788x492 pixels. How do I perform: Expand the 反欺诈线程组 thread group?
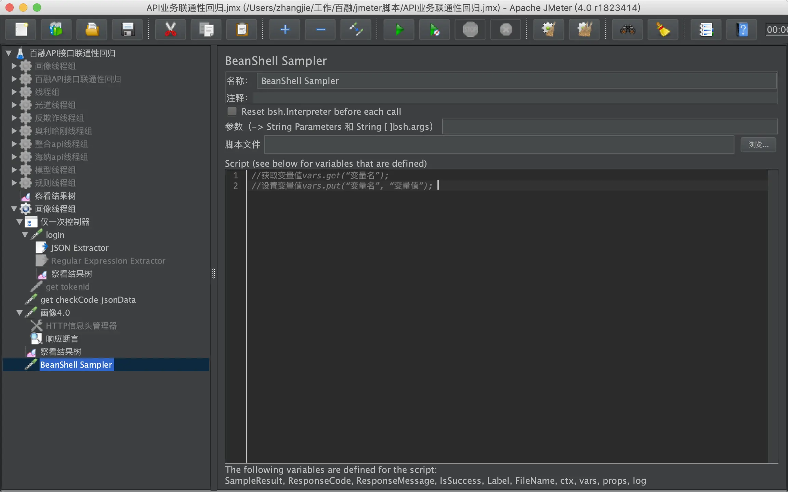click(x=14, y=118)
